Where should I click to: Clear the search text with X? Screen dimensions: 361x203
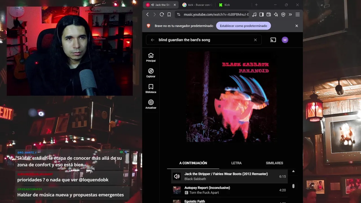pos(256,40)
